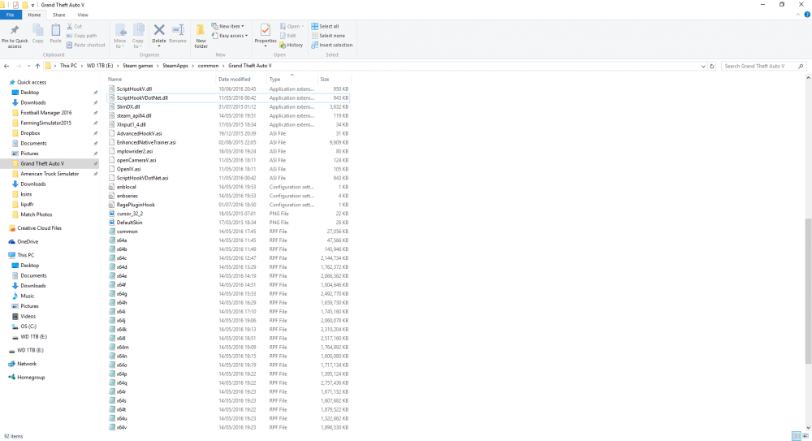The width and height of the screenshot is (812, 441).
Task: Open the File tab
Action: point(11,15)
